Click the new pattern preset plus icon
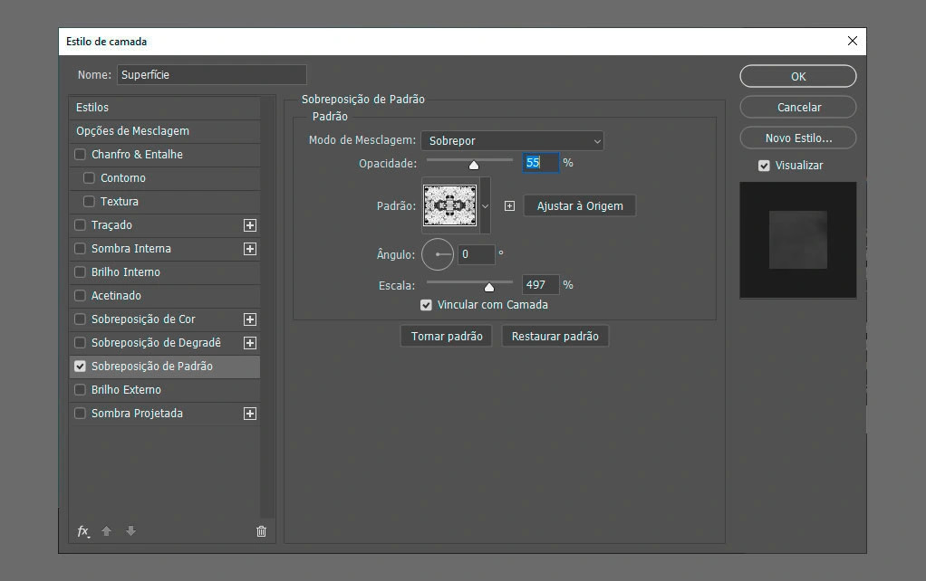Image resolution: width=926 pixels, height=581 pixels. tap(509, 205)
